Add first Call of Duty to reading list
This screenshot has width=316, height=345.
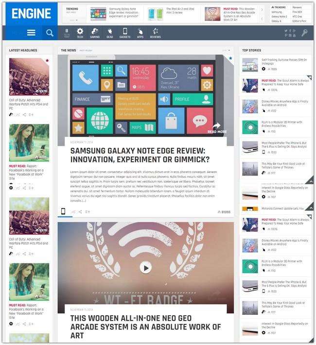31,115
